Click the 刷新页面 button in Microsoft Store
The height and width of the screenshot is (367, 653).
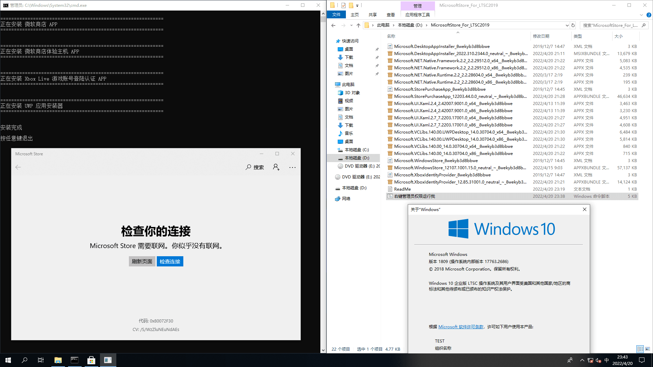tap(142, 261)
